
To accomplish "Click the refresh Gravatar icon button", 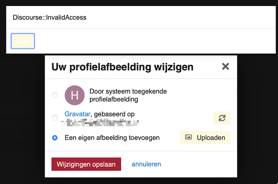I will point(222,118).
